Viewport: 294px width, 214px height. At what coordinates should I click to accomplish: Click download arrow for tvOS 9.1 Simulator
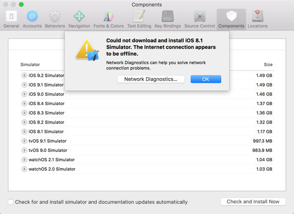coord(24,141)
